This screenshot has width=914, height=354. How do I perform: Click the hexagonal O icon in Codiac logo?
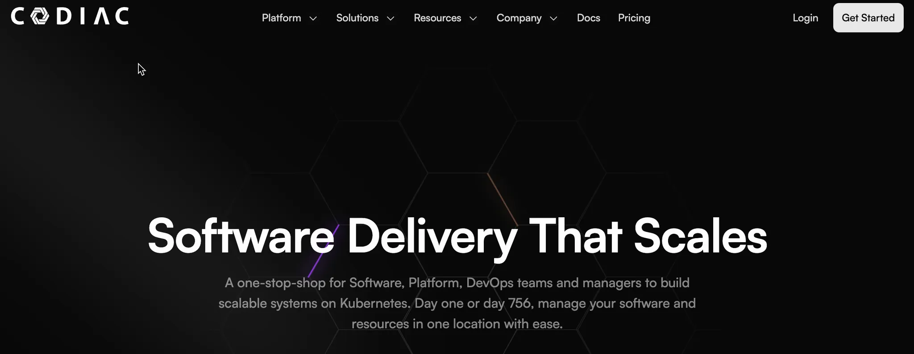(40, 16)
